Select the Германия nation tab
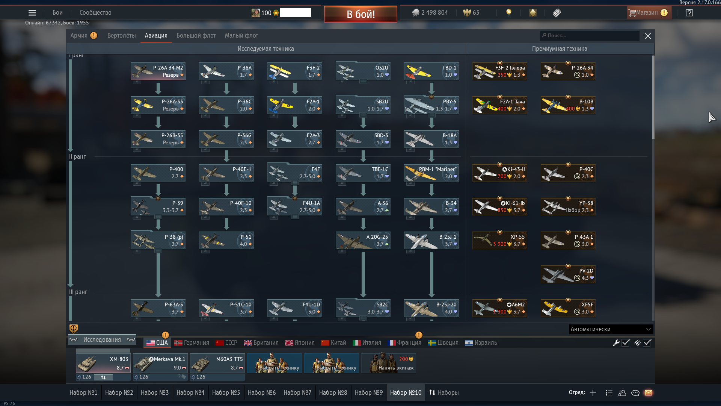Screen dimensions: 721x406 click(x=192, y=343)
